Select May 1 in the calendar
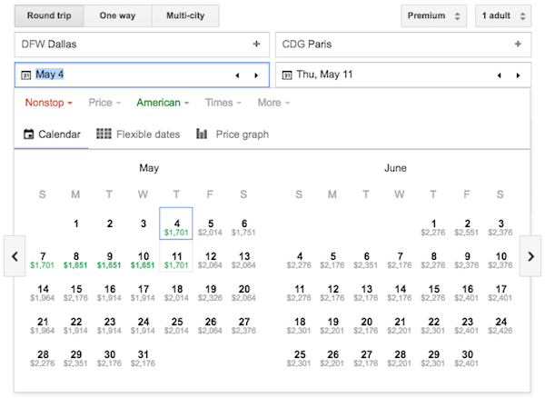Image resolution: width=545 pixels, height=398 pixels. [x=75, y=224]
